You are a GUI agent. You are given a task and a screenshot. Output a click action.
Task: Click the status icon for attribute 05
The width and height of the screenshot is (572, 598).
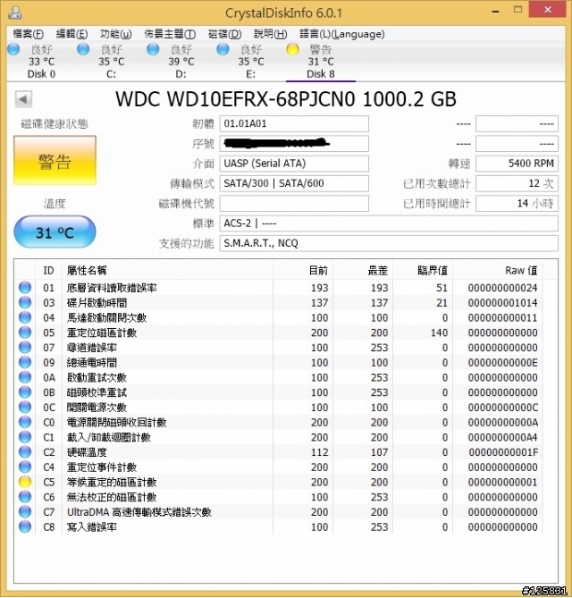pyautogui.click(x=25, y=333)
